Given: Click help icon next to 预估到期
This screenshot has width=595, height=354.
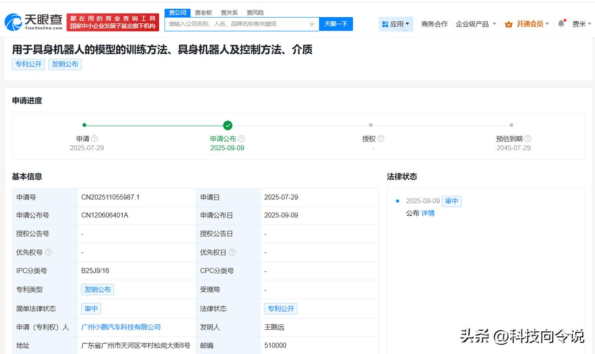Looking at the screenshot, I should (x=528, y=139).
